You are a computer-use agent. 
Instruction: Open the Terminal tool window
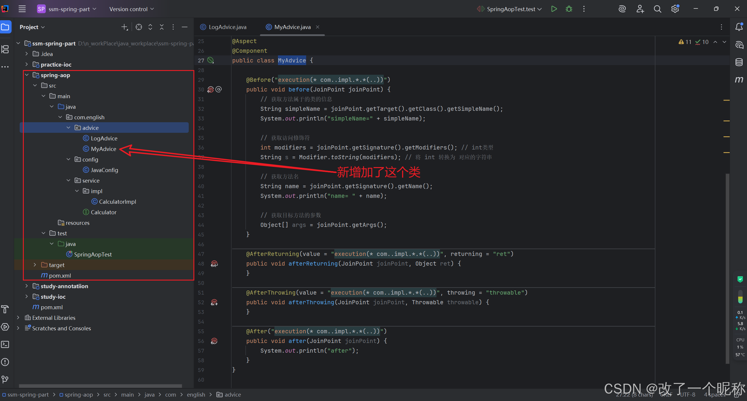pyautogui.click(x=5, y=344)
